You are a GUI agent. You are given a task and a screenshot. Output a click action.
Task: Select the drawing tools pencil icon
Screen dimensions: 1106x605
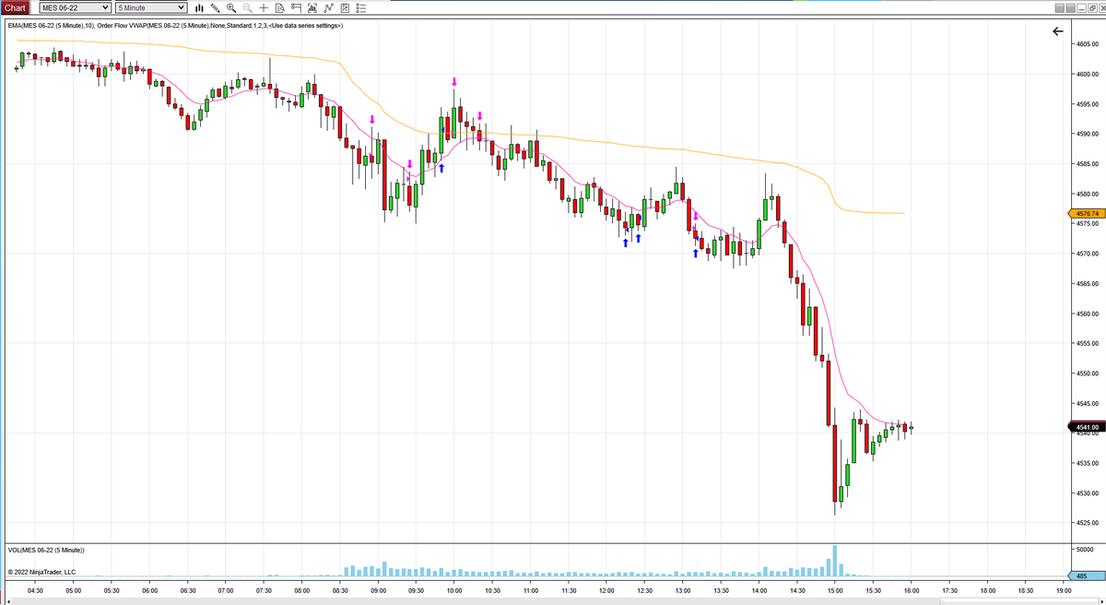[215, 7]
